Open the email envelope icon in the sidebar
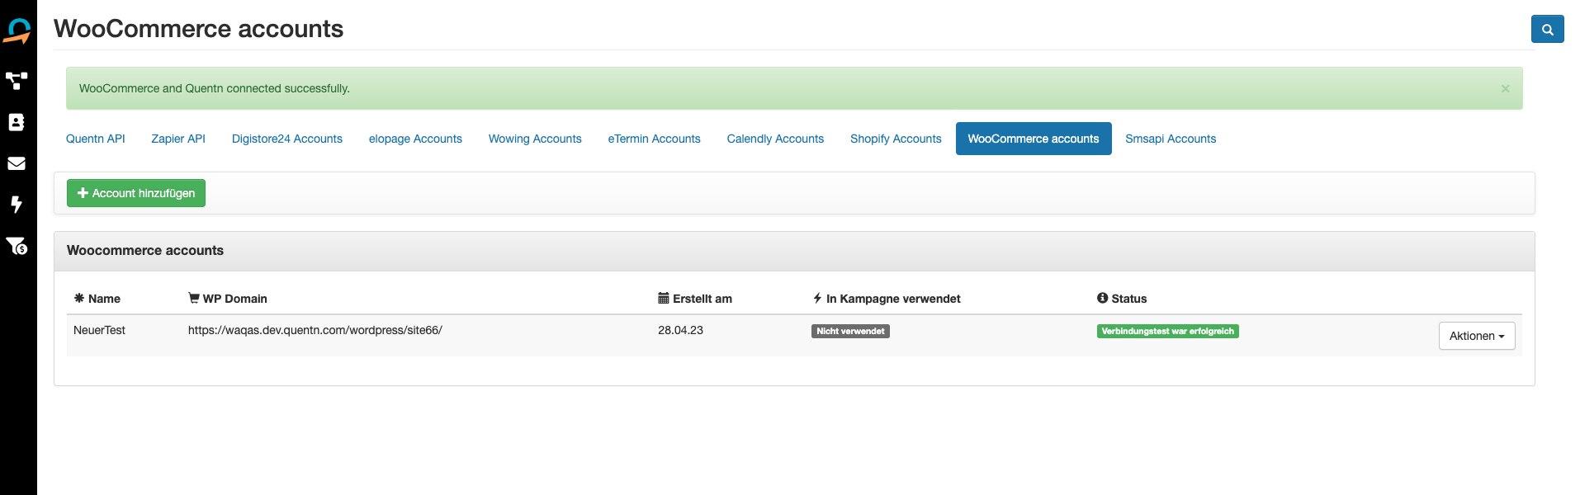This screenshot has width=1580, height=495. click(17, 163)
